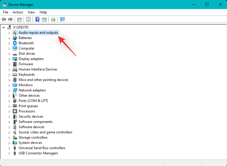The width and height of the screenshot is (227, 166).
Task: Minimize the Device Manager window
Action: [x=194, y=4]
